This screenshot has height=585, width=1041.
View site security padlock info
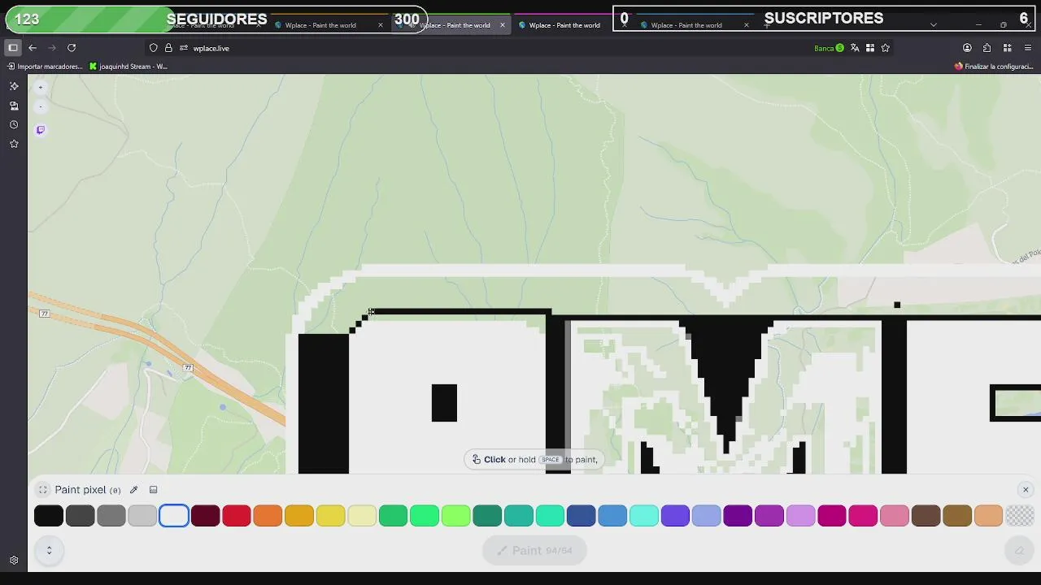tap(168, 48)
